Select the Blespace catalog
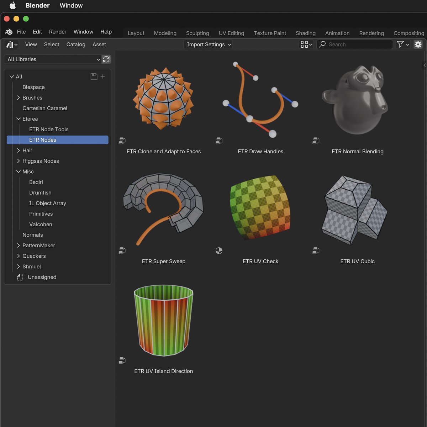This screenshot has height=427, width=427. (33, 87)
